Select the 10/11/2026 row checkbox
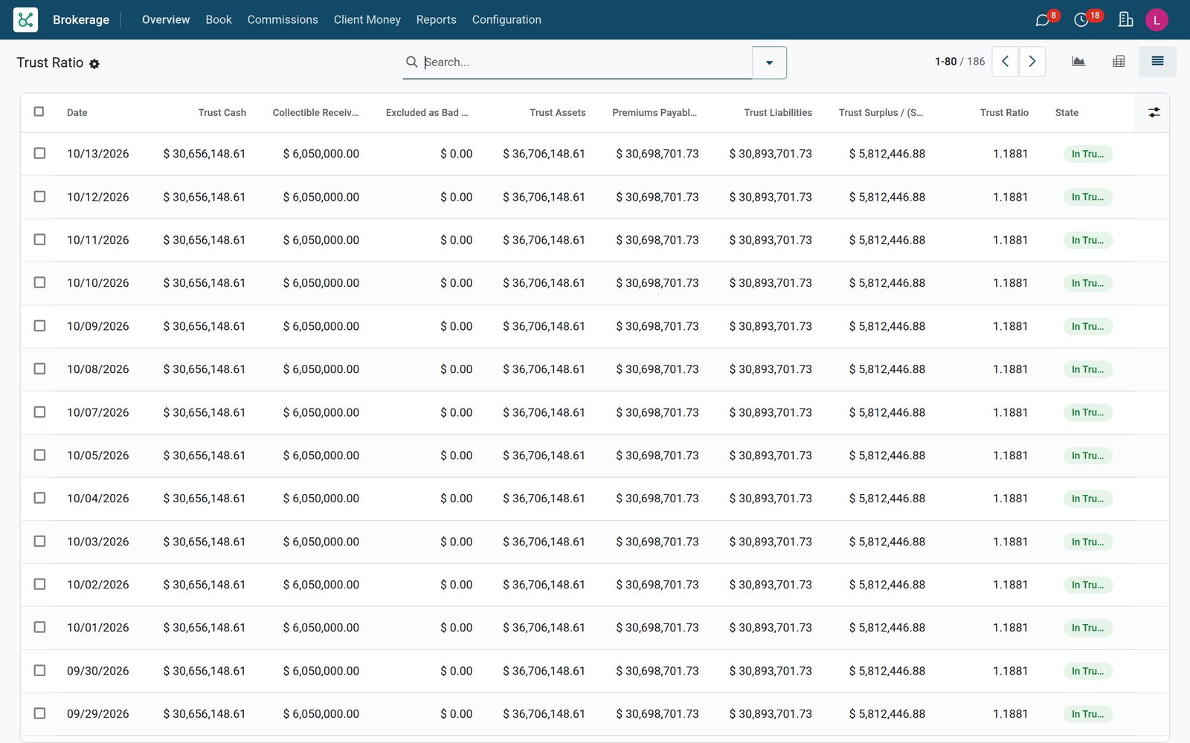This screenshot has height=743, width=1190. [39, 239]
